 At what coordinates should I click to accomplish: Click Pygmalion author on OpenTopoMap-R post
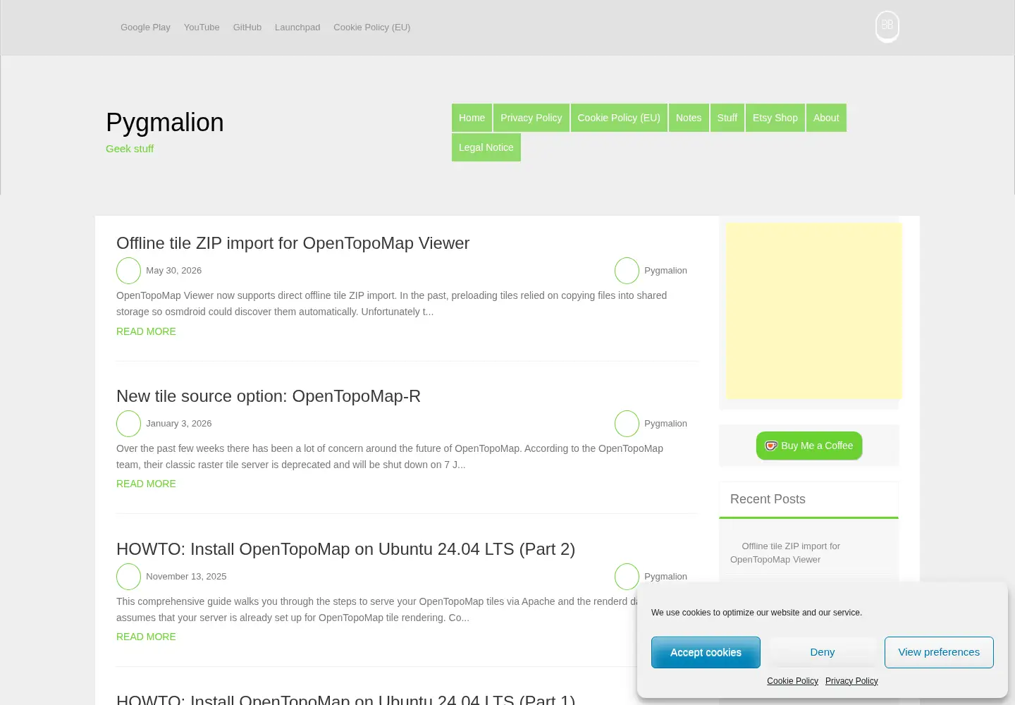click(x=665, y=424)
